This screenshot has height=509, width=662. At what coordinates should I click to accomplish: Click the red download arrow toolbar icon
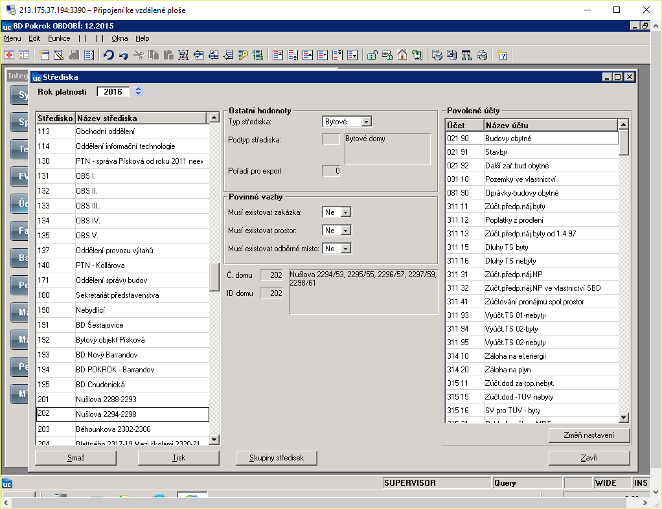click(9, 55)
